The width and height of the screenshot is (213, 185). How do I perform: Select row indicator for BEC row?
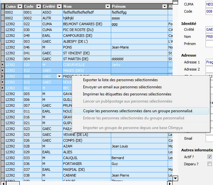tap(3, 88)
